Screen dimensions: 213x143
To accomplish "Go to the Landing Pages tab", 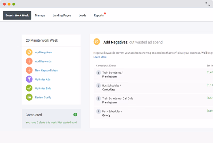I will click(x=62, y=15).
